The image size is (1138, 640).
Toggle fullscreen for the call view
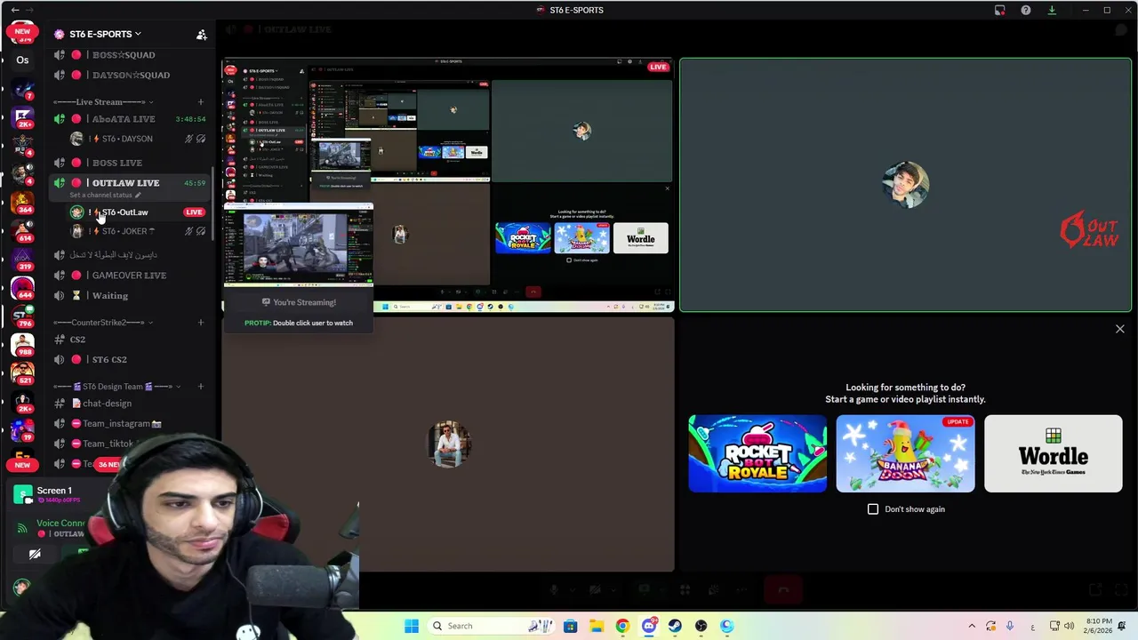pyautogui.click(x=1121, y=589)
